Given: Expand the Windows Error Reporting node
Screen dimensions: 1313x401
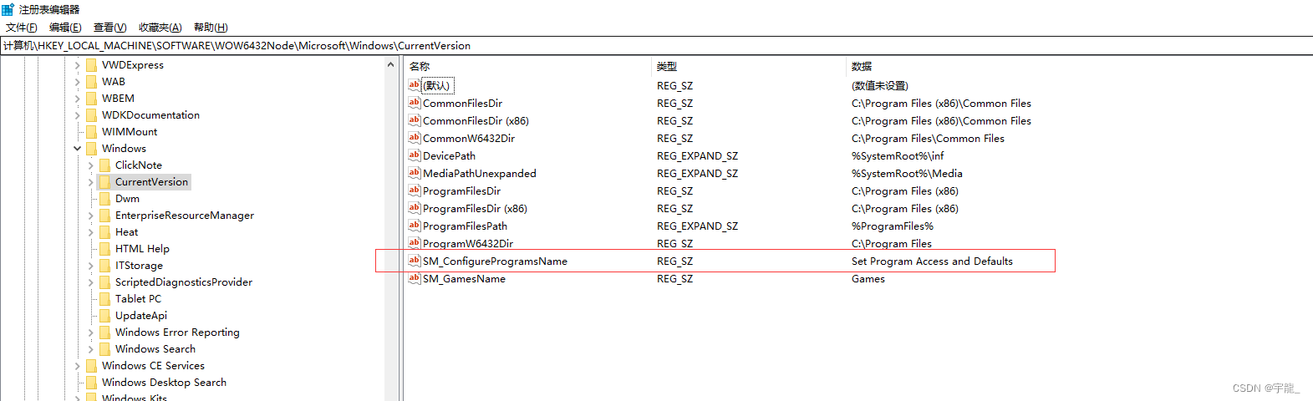Looking at the screenshot, I should pyautogui.click(x=90, y=332).
